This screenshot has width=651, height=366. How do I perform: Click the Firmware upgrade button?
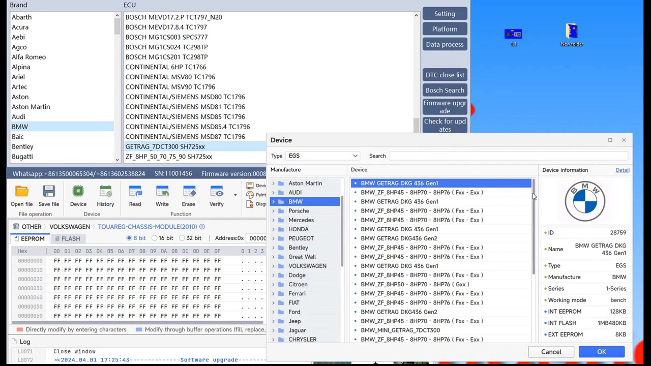point(445,107)
